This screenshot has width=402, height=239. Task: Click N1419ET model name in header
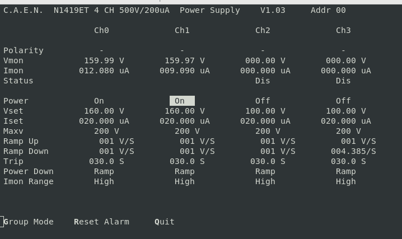point(71,10)
